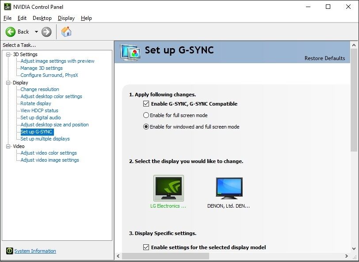
Task: Toggle Enable settings for selected display model
Action: tap(146, 247)
